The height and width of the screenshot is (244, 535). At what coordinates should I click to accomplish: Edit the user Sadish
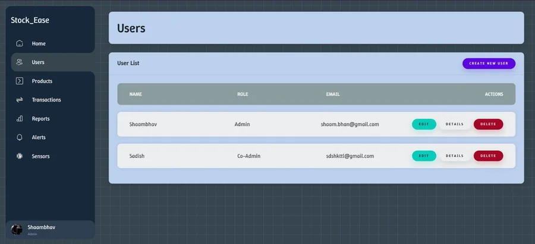424,156
